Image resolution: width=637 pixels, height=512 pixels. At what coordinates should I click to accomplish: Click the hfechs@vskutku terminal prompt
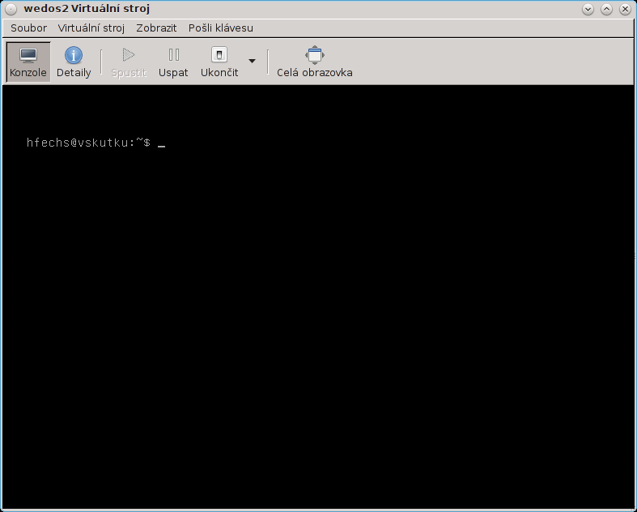88,143
